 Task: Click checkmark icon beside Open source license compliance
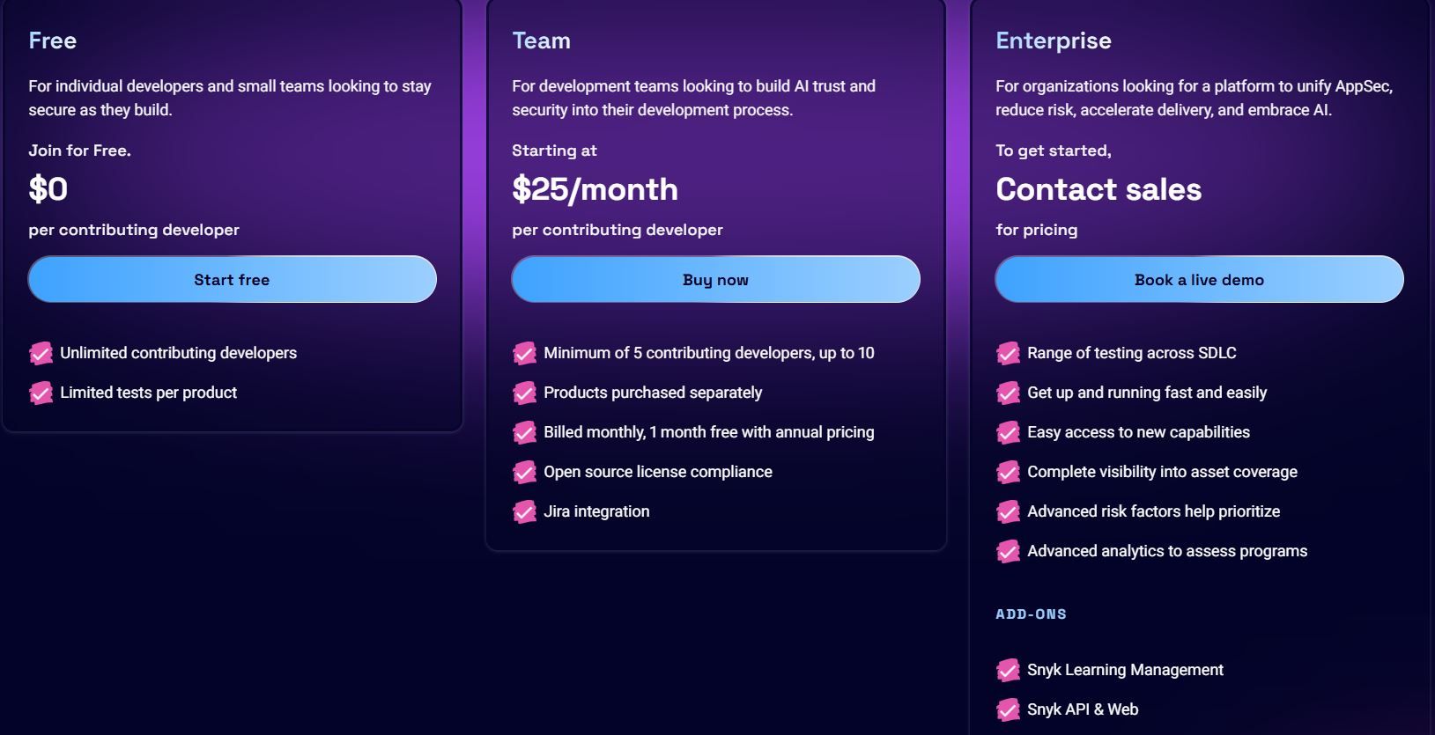tap(524, 472)
